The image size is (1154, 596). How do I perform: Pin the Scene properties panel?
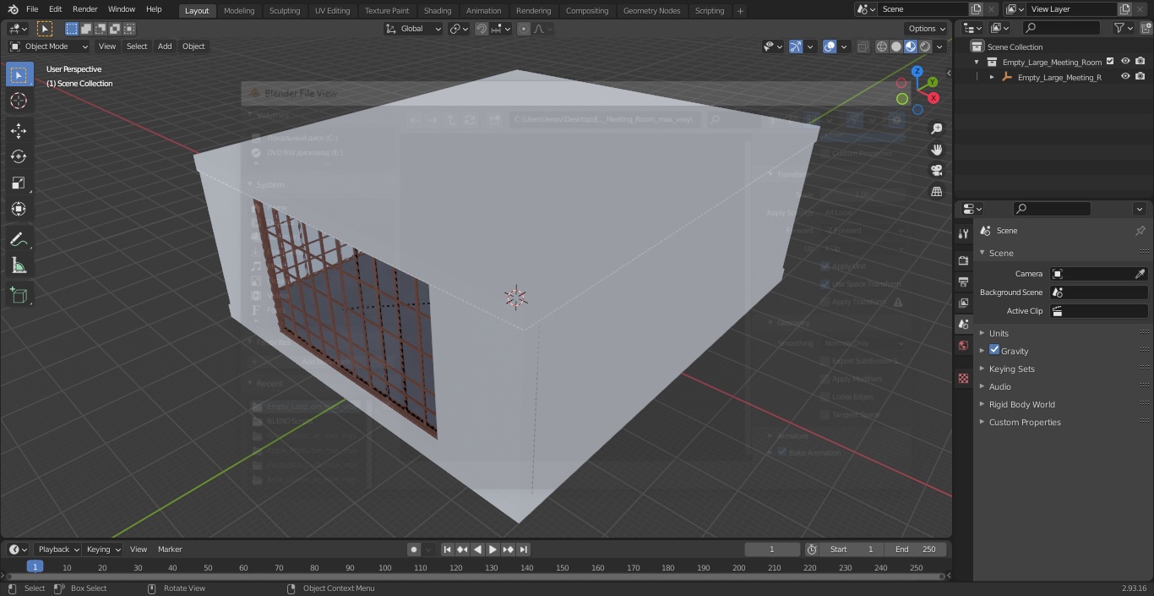[x=1140, y=230]
